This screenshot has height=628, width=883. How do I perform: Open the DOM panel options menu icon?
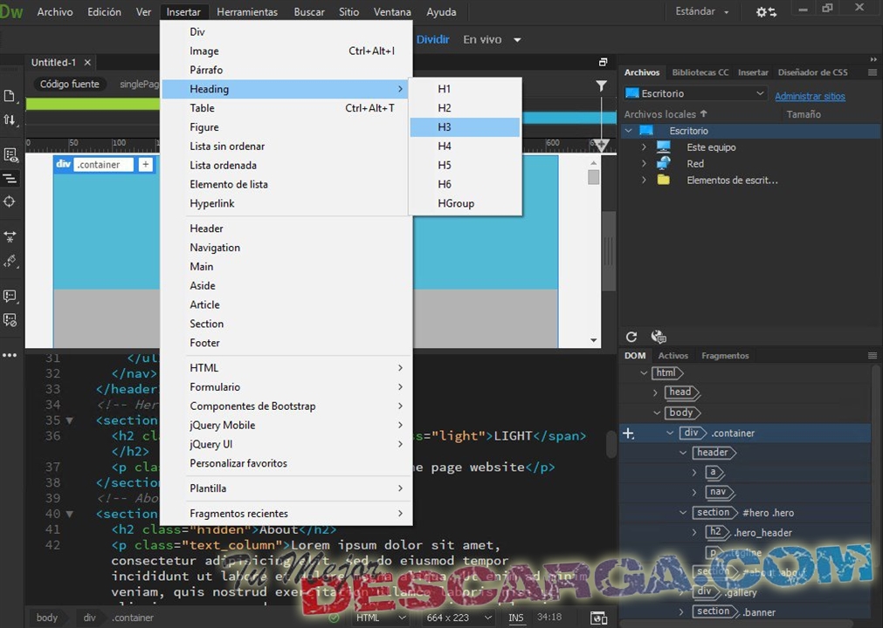click(873, 355)
